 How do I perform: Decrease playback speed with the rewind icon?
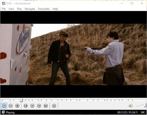(32, 106)
